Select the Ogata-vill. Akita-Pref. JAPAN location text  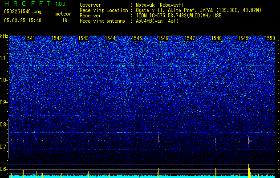(x=199, y=10)
